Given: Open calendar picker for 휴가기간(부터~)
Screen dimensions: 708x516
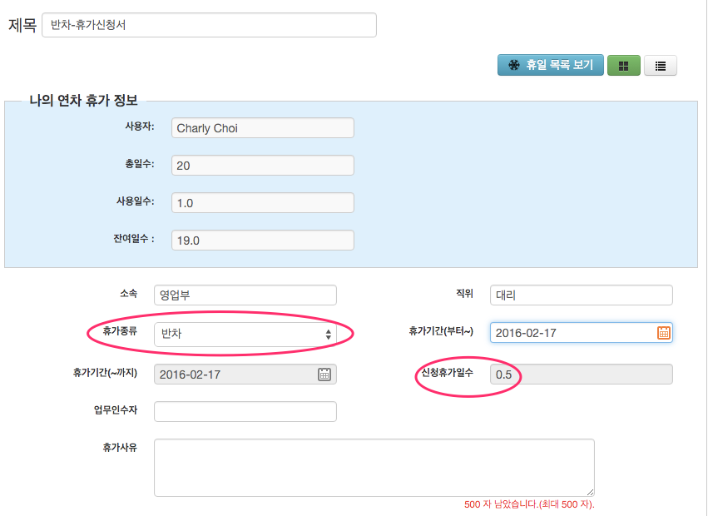Looking at the screenshot, I should 663,333.
